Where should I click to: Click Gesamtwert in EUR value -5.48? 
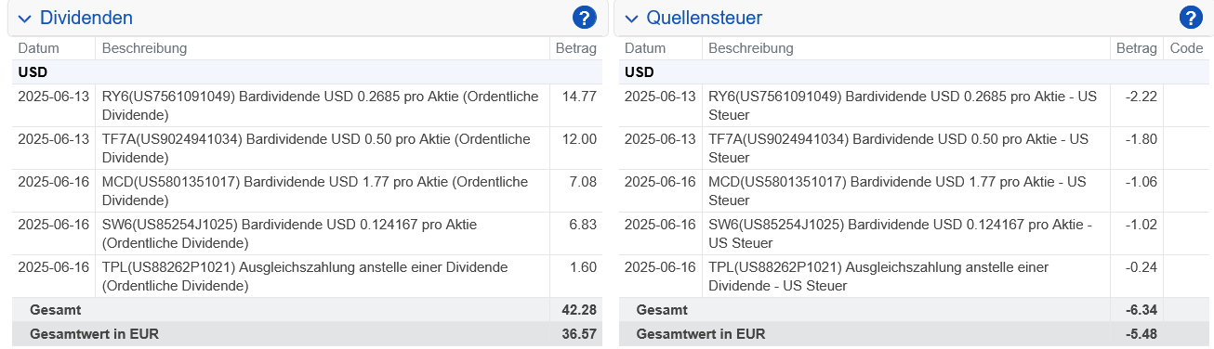point(1140,334)
